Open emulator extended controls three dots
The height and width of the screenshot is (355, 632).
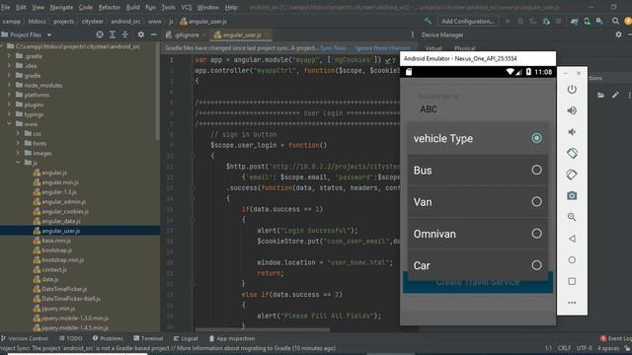pyautogui.click(x=572, y=303)
